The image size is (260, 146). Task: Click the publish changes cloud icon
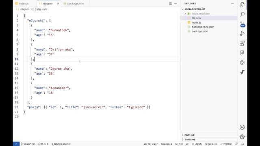[x=33, y=144]
